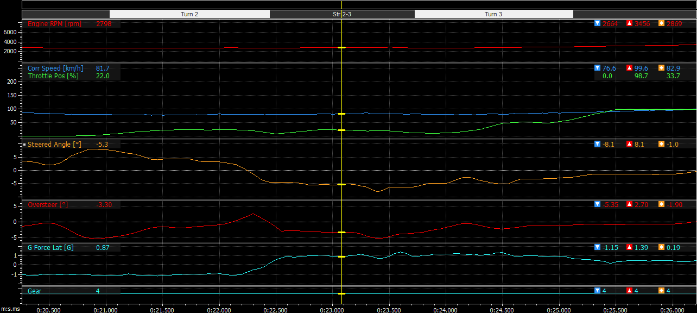Click the yellow cursor marker on G Force Lat trace

(341, 256)
